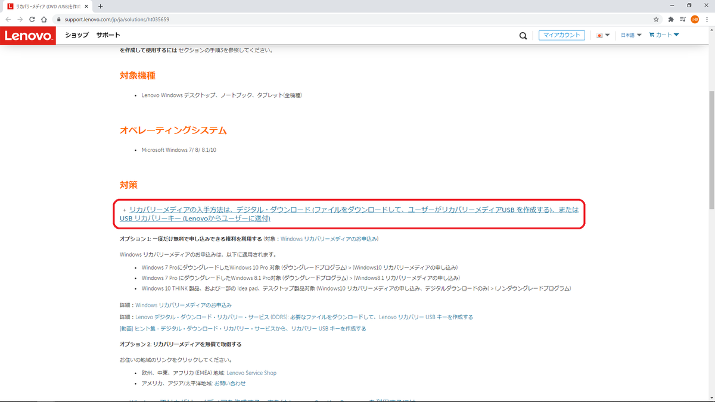Open the Windows リカバリーメディアのお申込み link in Option 1

(x=329, y=239)
